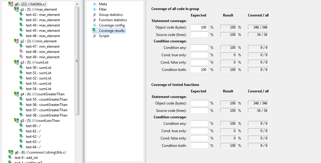321x163 pixels.
Task: Select the g5 countLessThan group node
Action: (40, 120)
